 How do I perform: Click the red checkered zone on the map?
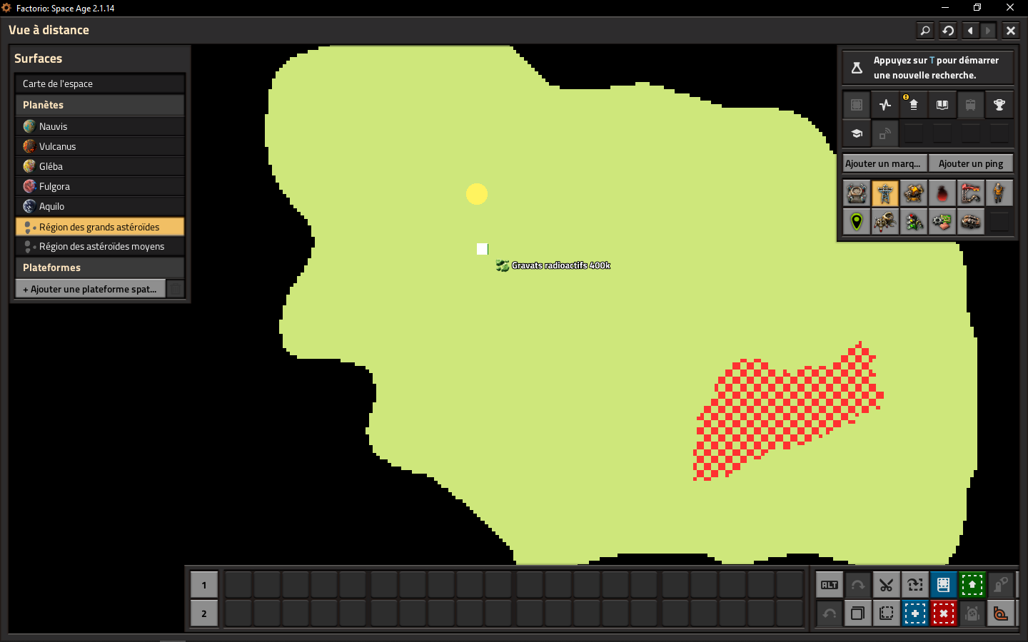tap(789, 412)
